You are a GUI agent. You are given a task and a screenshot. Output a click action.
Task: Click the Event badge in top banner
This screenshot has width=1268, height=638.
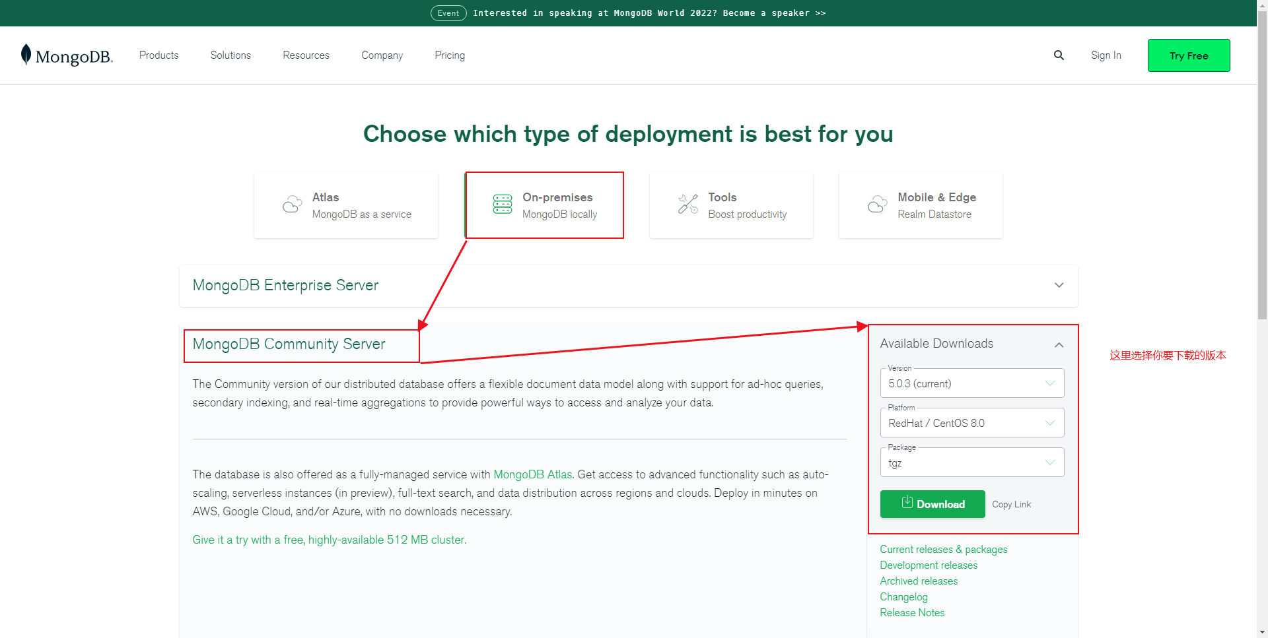[x=448, y=13]
